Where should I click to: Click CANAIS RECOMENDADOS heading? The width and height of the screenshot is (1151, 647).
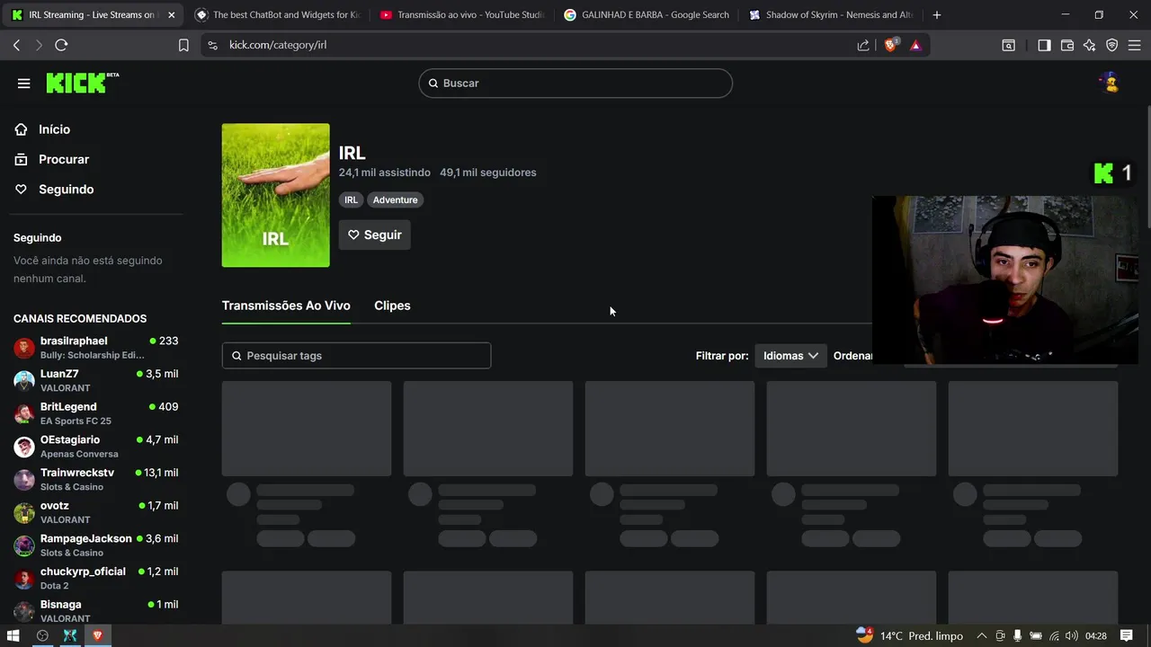80,319
